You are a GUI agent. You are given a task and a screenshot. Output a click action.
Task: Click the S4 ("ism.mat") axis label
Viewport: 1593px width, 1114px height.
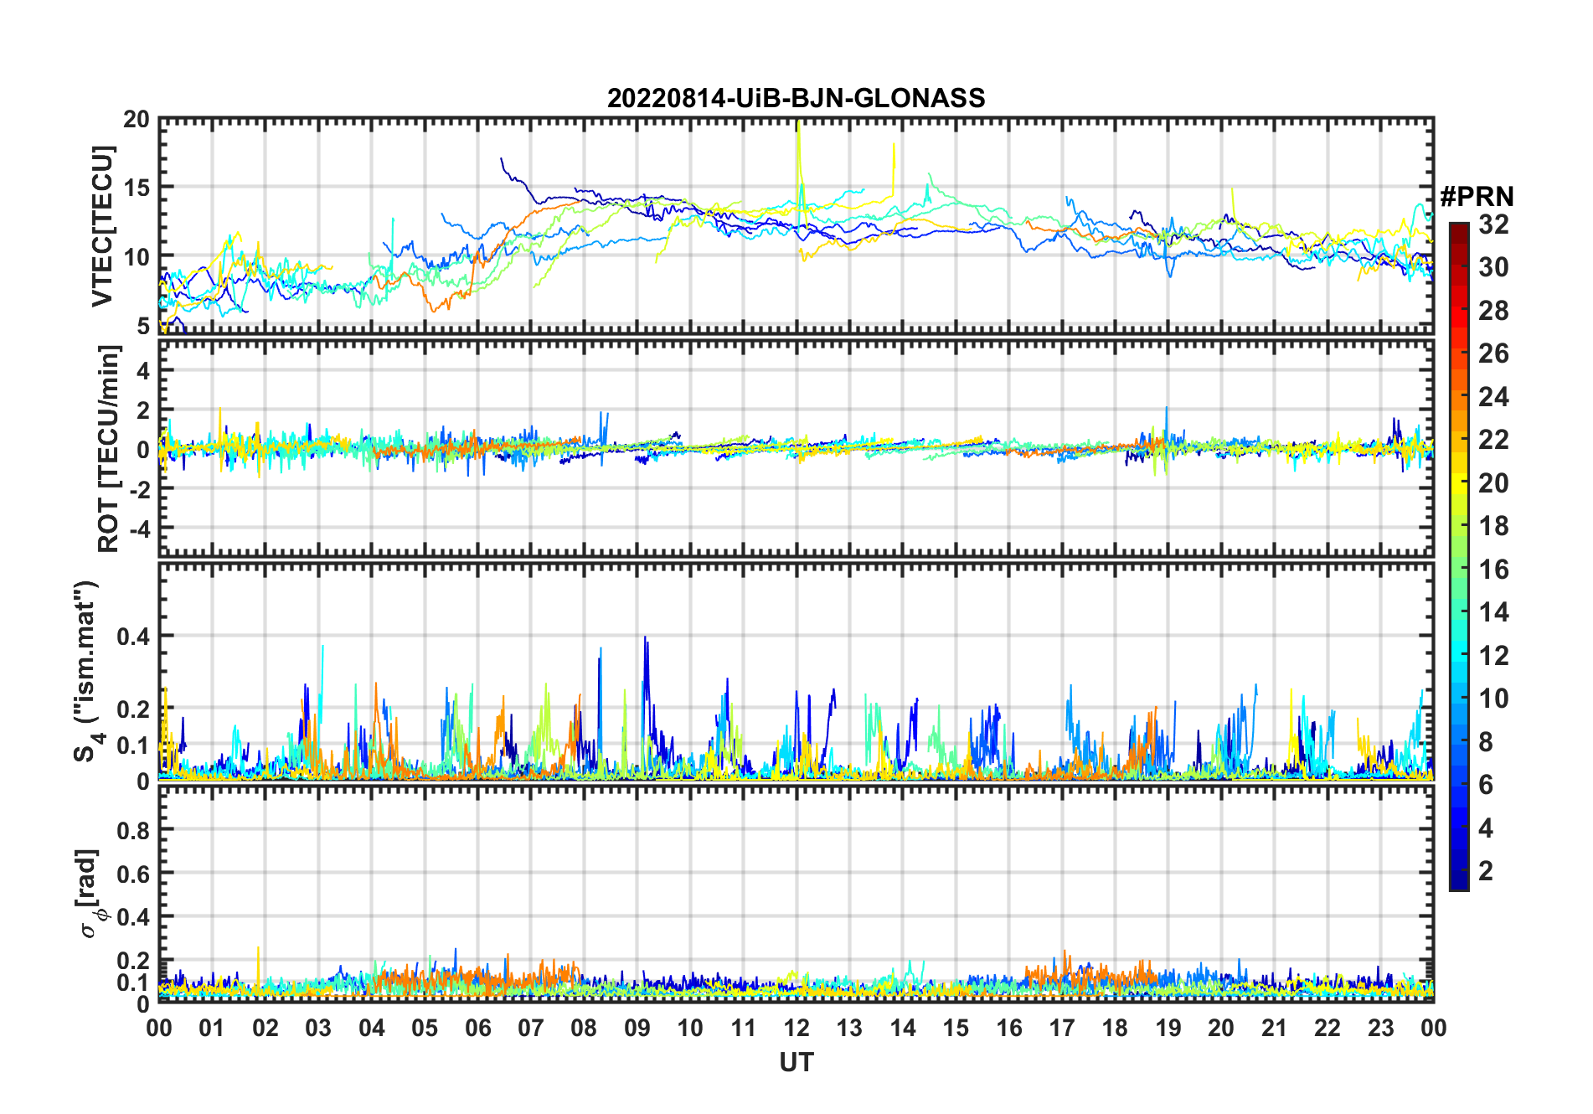click(87, 671)
